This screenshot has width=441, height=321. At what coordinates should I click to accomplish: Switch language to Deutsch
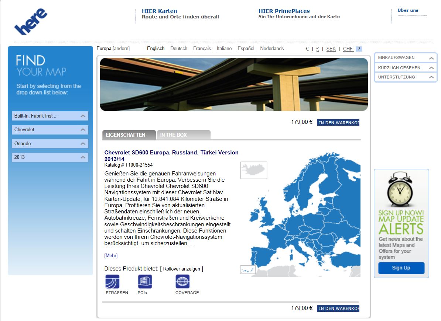pos(179,49)
